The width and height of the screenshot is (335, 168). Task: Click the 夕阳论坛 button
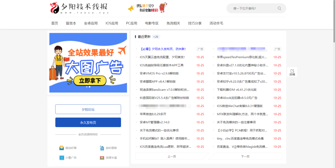click(x=88, y=110)
